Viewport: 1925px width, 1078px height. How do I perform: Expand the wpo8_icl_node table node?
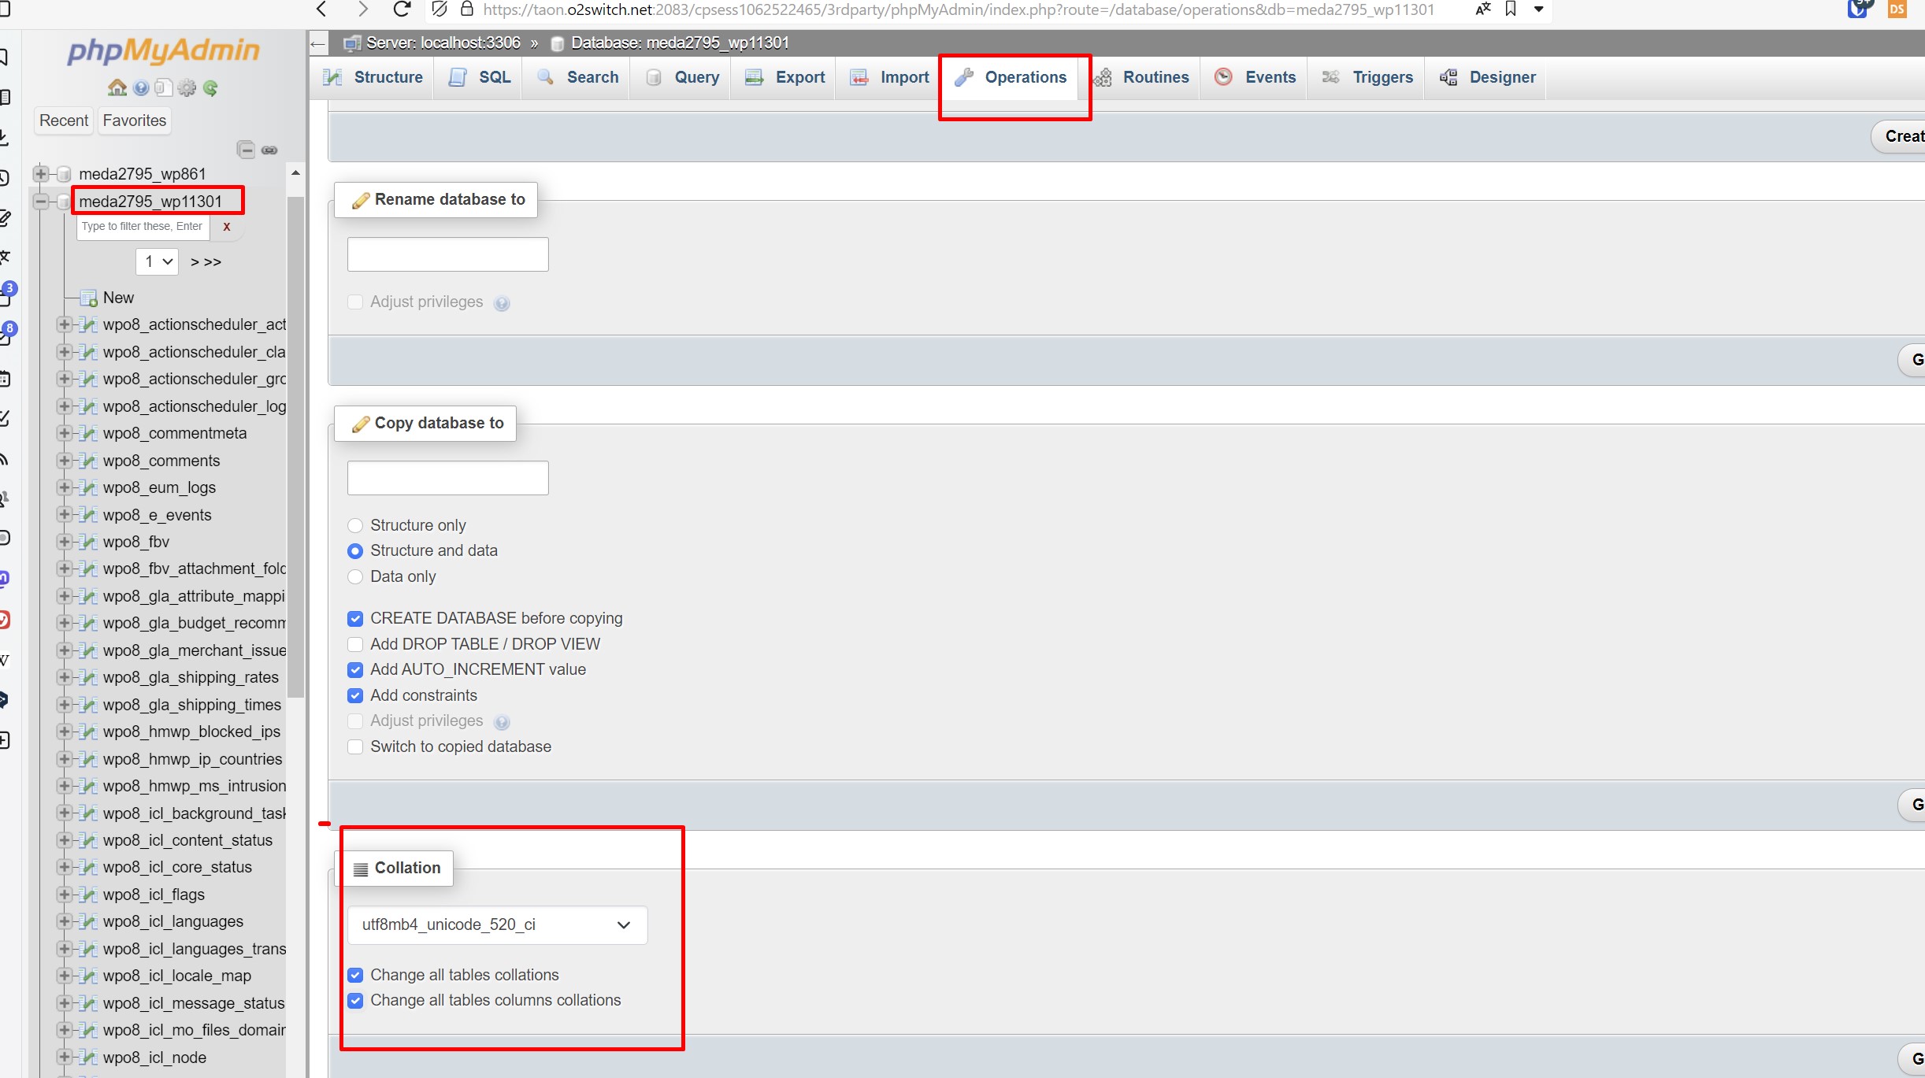tap(65, 1058)
